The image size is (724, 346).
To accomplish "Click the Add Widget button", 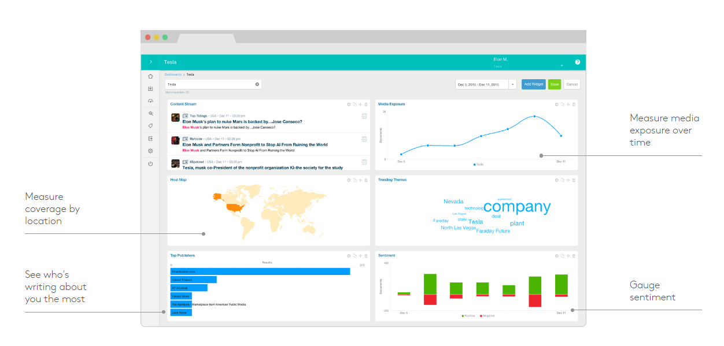I will [533, 84].
